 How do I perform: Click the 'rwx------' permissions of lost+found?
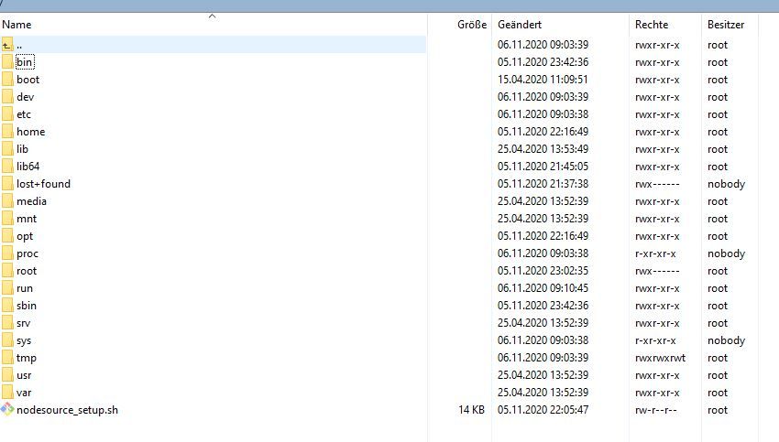(x=657, y=184)
